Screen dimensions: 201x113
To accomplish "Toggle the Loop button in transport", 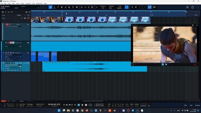I will pyautogui.click(x=90, y=105).
